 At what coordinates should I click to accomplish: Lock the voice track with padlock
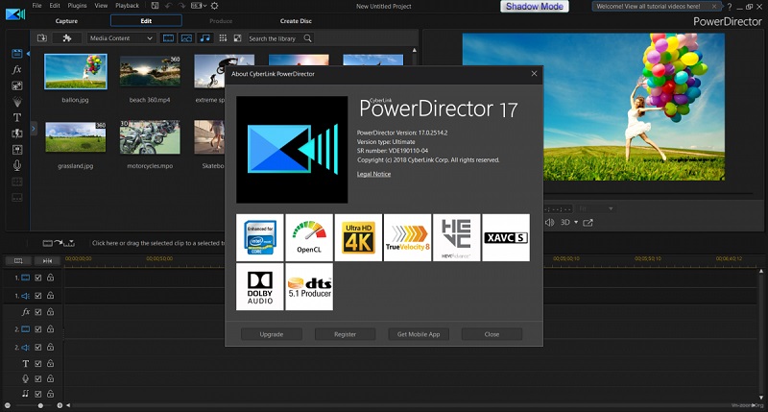pyautogui.click(x=50, y=378)
